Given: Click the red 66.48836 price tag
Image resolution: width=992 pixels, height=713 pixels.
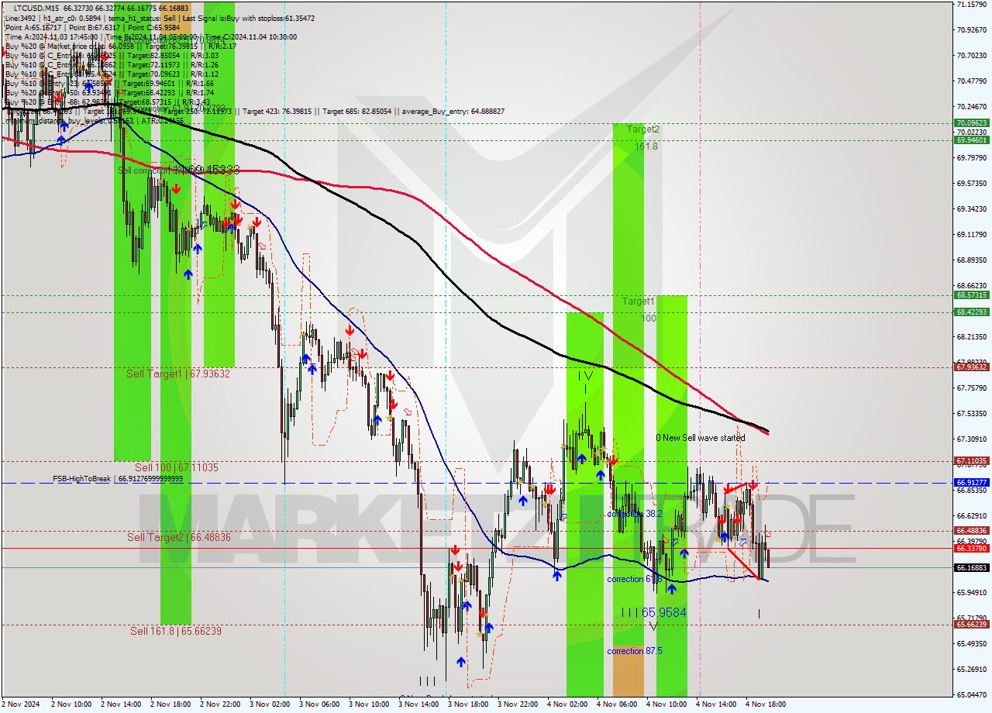Looking at the screenshot, I should (x=971, y=531).
